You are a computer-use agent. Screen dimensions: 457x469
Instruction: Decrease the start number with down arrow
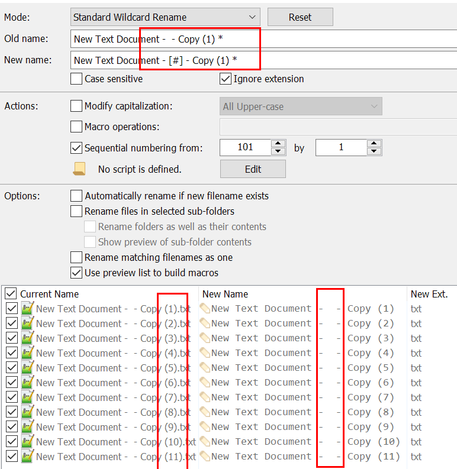coord(278,151)
